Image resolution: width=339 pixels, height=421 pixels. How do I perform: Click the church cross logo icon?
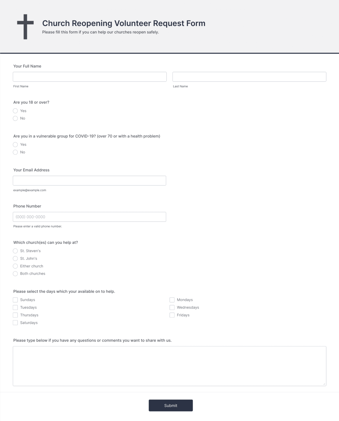25,26
